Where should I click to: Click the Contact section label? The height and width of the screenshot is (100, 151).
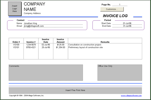click(x=20, y=20)
